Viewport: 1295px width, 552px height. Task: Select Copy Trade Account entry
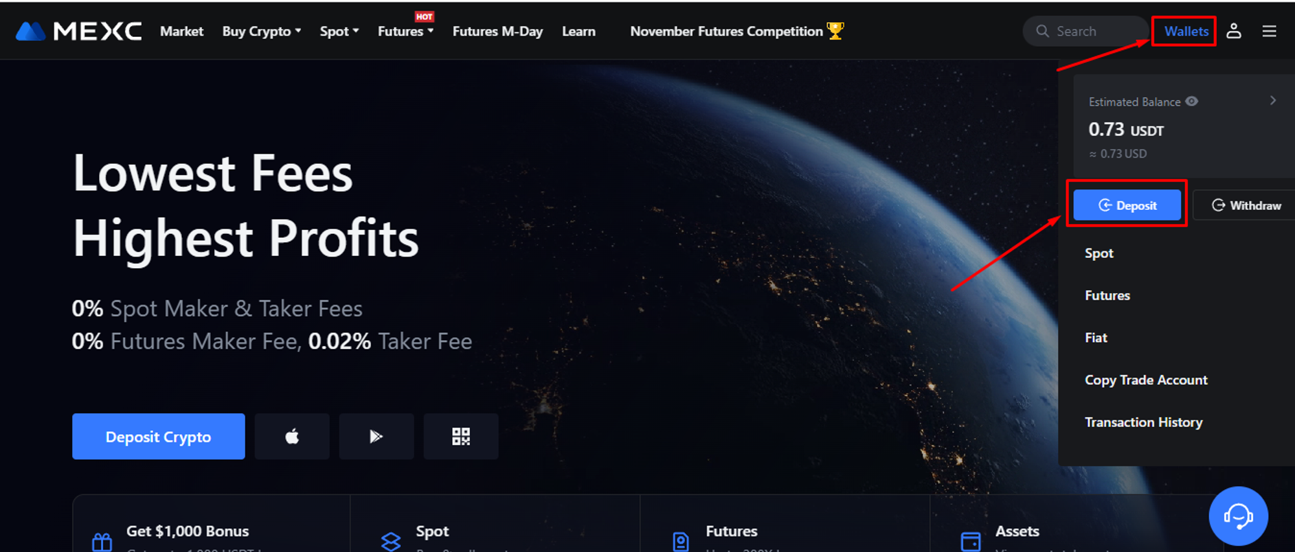pyautogui.click(x=1146, y=380)
